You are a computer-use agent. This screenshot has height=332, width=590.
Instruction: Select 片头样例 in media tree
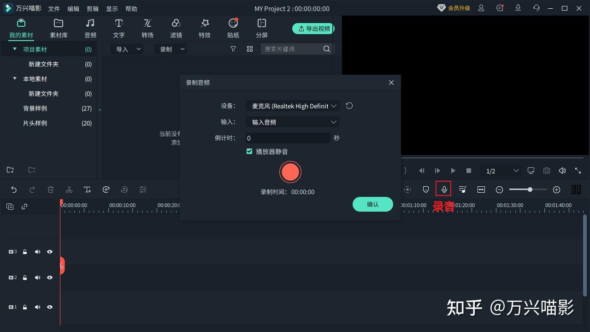click(35, 123)
